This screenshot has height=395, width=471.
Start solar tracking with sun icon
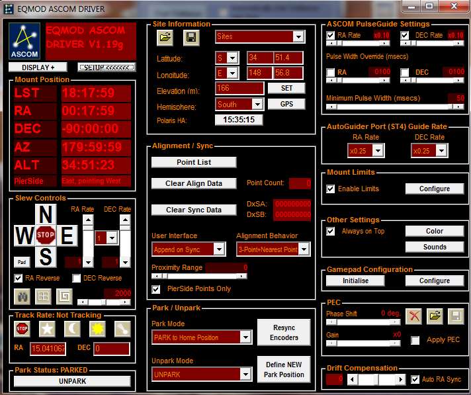(97, 329)
